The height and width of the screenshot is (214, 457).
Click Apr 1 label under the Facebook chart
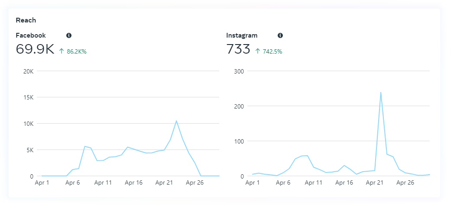tap(42, 183)
